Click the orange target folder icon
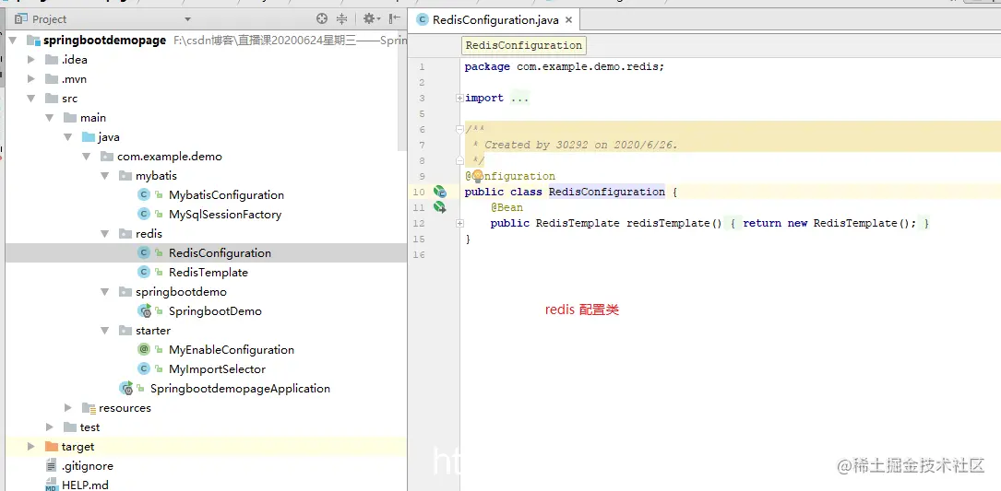Viewport: 1001px width, 491px height. click(x=52, y=447)
